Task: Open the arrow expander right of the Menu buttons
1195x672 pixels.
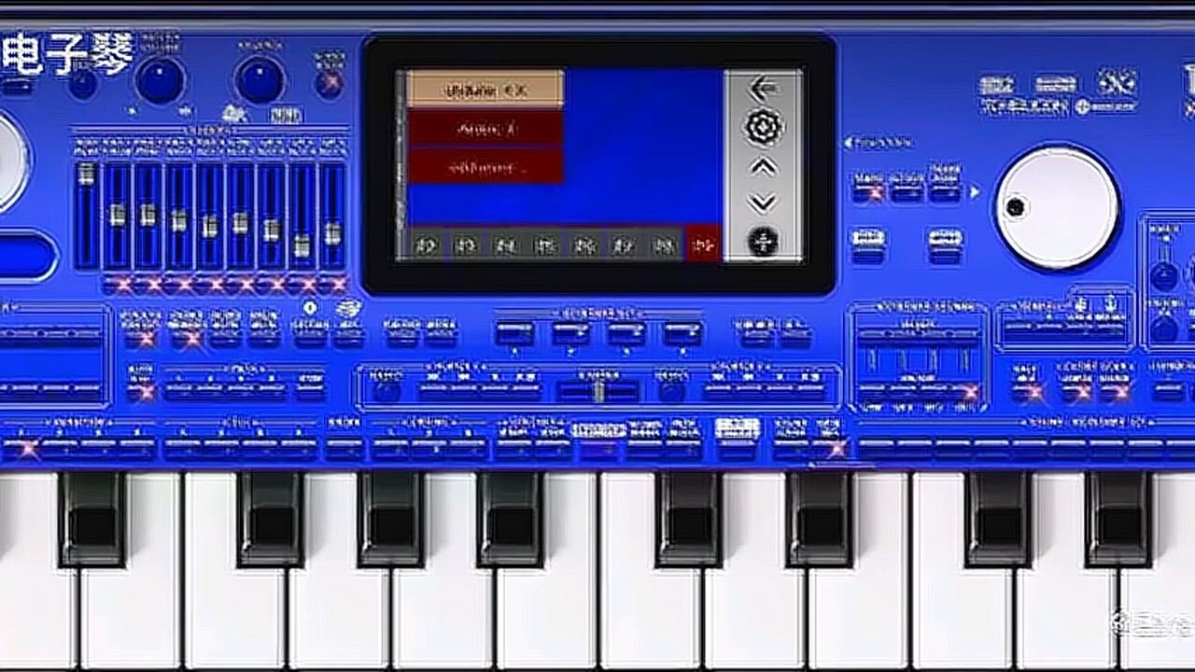Action: (974, 189)
